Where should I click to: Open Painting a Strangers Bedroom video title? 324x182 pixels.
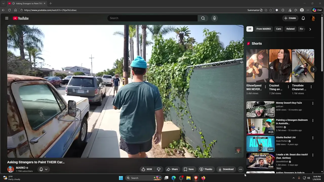292,122
